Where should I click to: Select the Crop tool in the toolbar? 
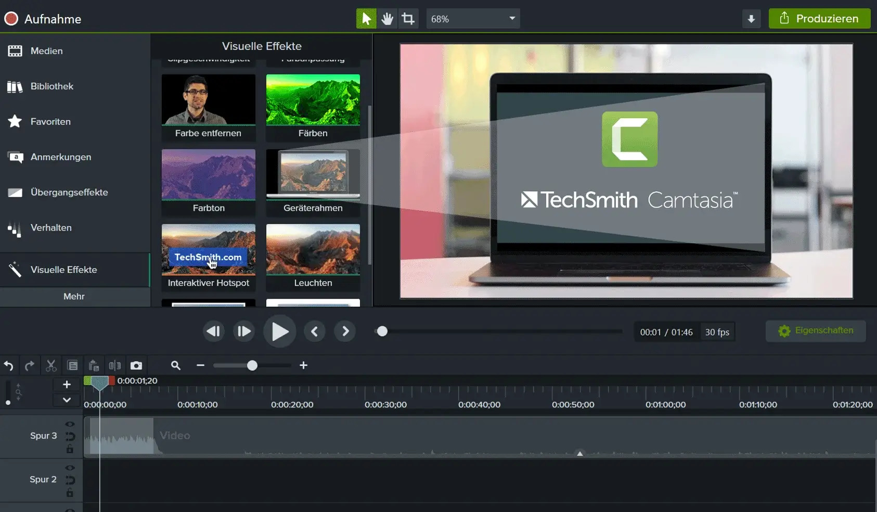408,18
